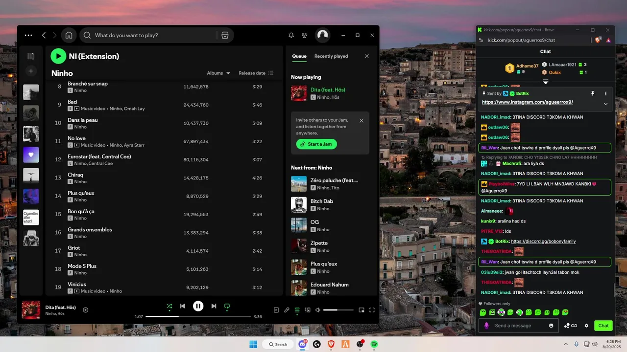Enter full screen in Spotify
The height and width of the screenshot is (352, 627).
[x=372, y=310]
